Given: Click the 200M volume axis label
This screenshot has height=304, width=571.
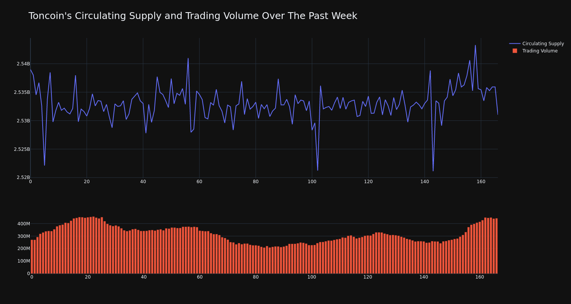Looking at the screenshot, I should pyautogui.click(x=24, y=249).
